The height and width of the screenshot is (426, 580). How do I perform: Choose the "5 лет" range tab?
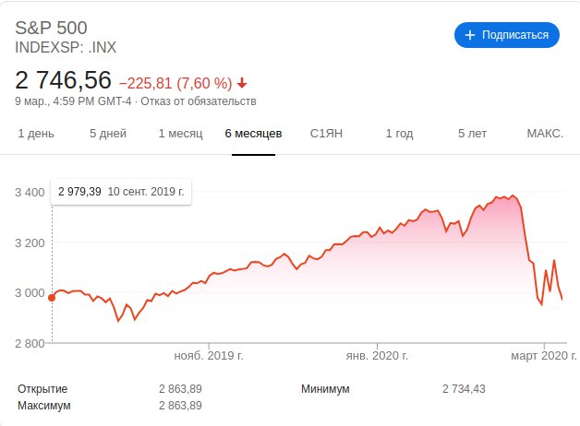472,134
